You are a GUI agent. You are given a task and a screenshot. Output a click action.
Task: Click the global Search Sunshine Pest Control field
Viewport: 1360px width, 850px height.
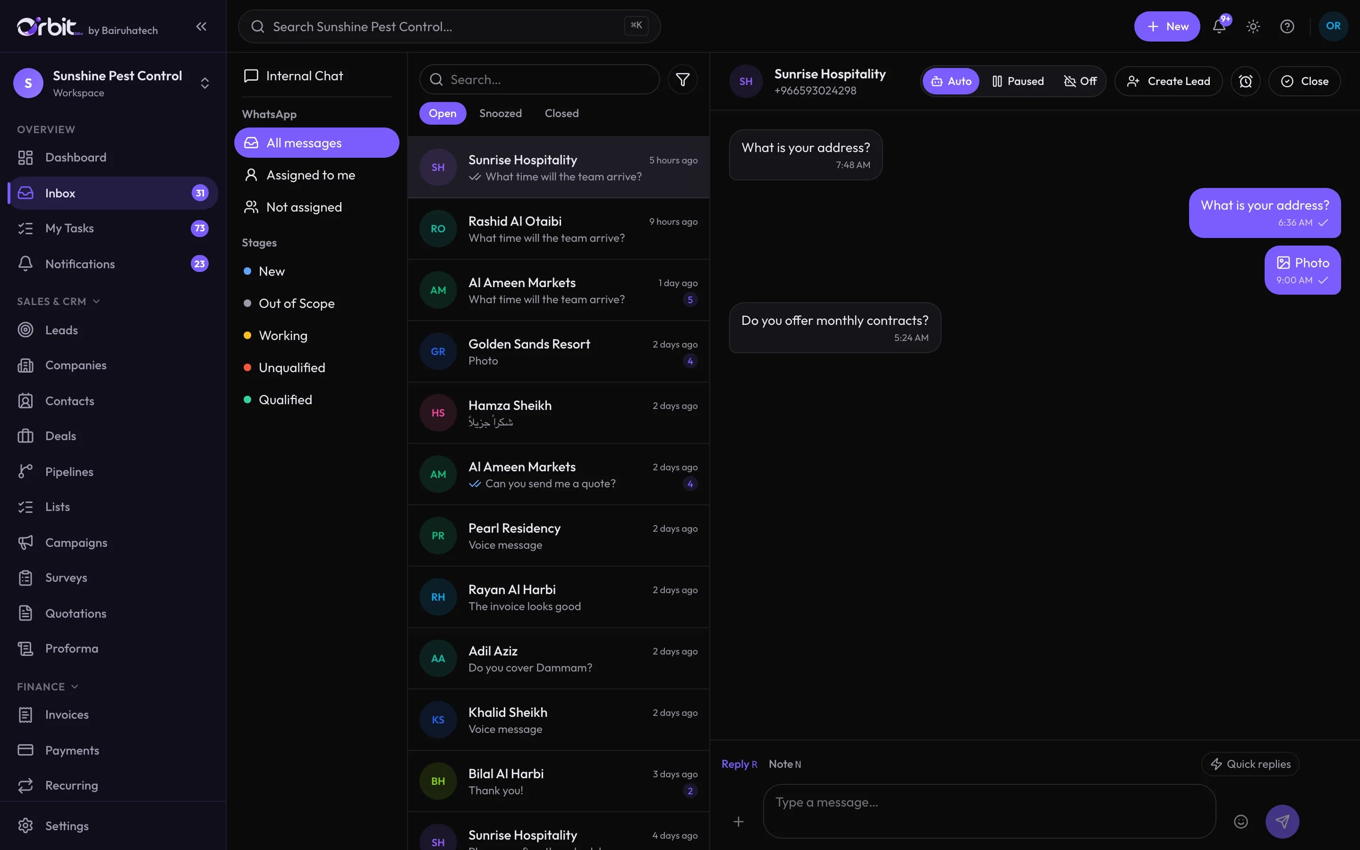click(449, 26)
